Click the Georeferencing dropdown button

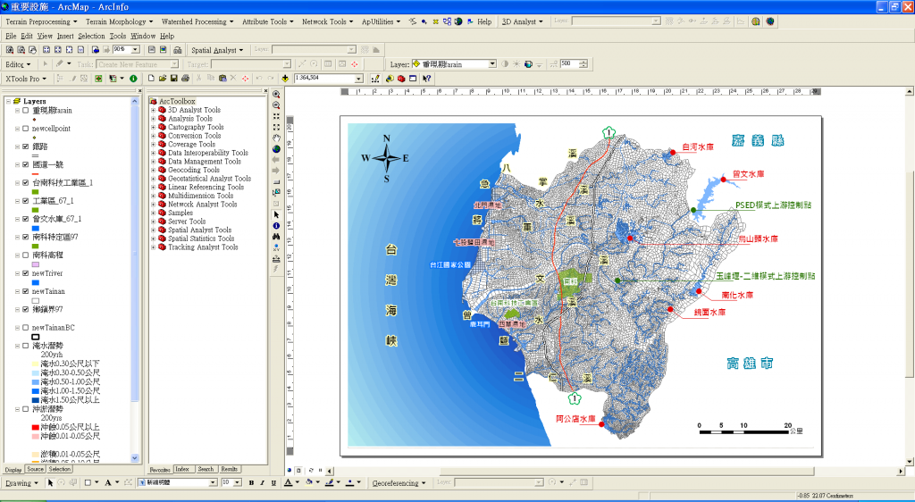399,482
